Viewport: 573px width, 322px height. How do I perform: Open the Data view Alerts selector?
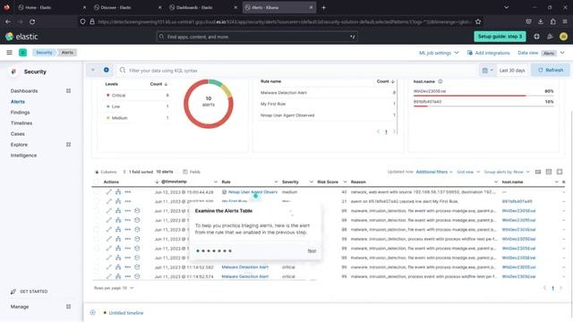541,53
